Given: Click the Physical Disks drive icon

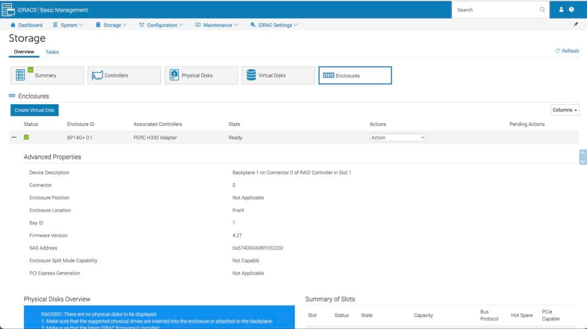Looking at the screenshot, I should point(174,75).
